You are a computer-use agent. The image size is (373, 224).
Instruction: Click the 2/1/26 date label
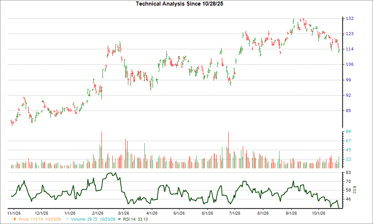pyautogui.click(x=97, y=213)
